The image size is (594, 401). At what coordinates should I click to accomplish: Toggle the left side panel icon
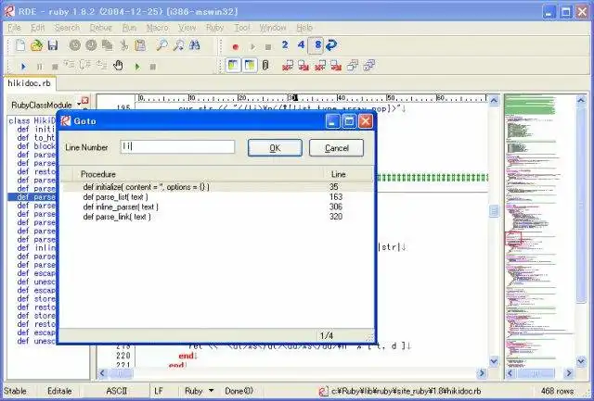click(x=233, y=66)
